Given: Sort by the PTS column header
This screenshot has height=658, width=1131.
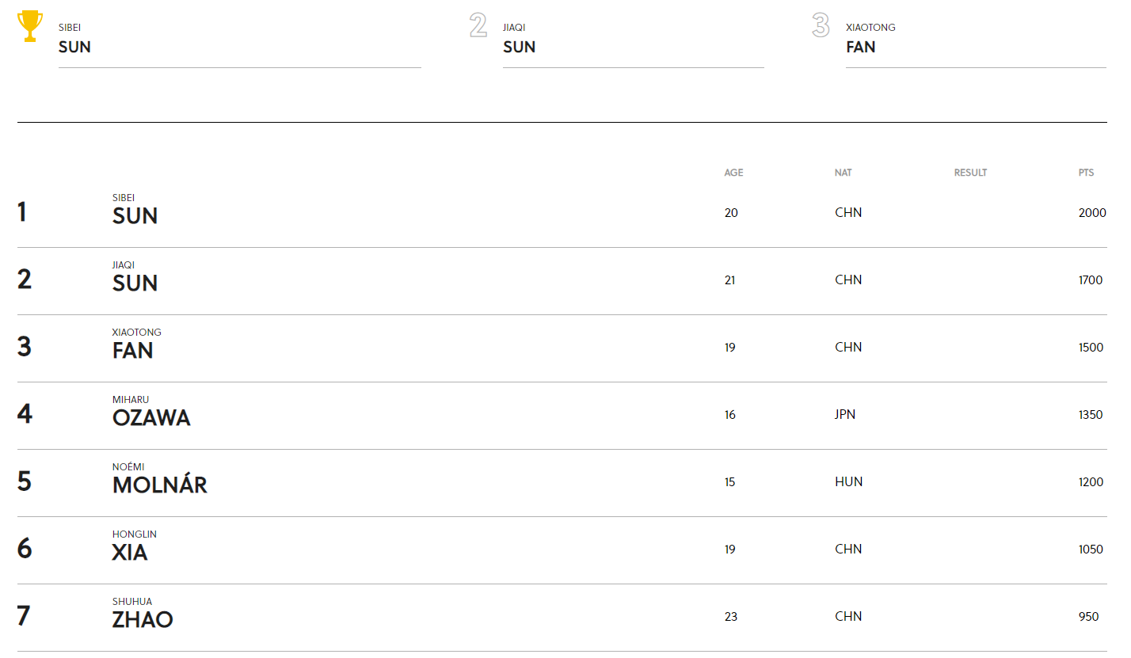Looking at the screenshot, I should [1086, 173].
